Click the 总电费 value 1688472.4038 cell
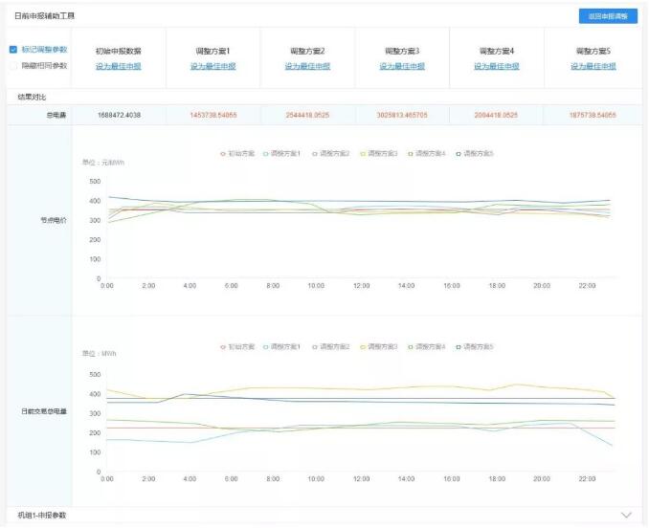The image size is (649, 528). (x=120, y=115)
